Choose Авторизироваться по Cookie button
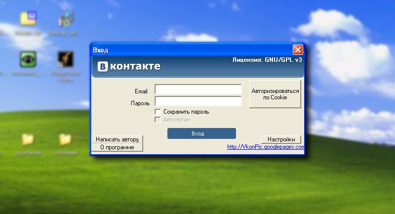The image size is (395, 214). pos(275,94)
